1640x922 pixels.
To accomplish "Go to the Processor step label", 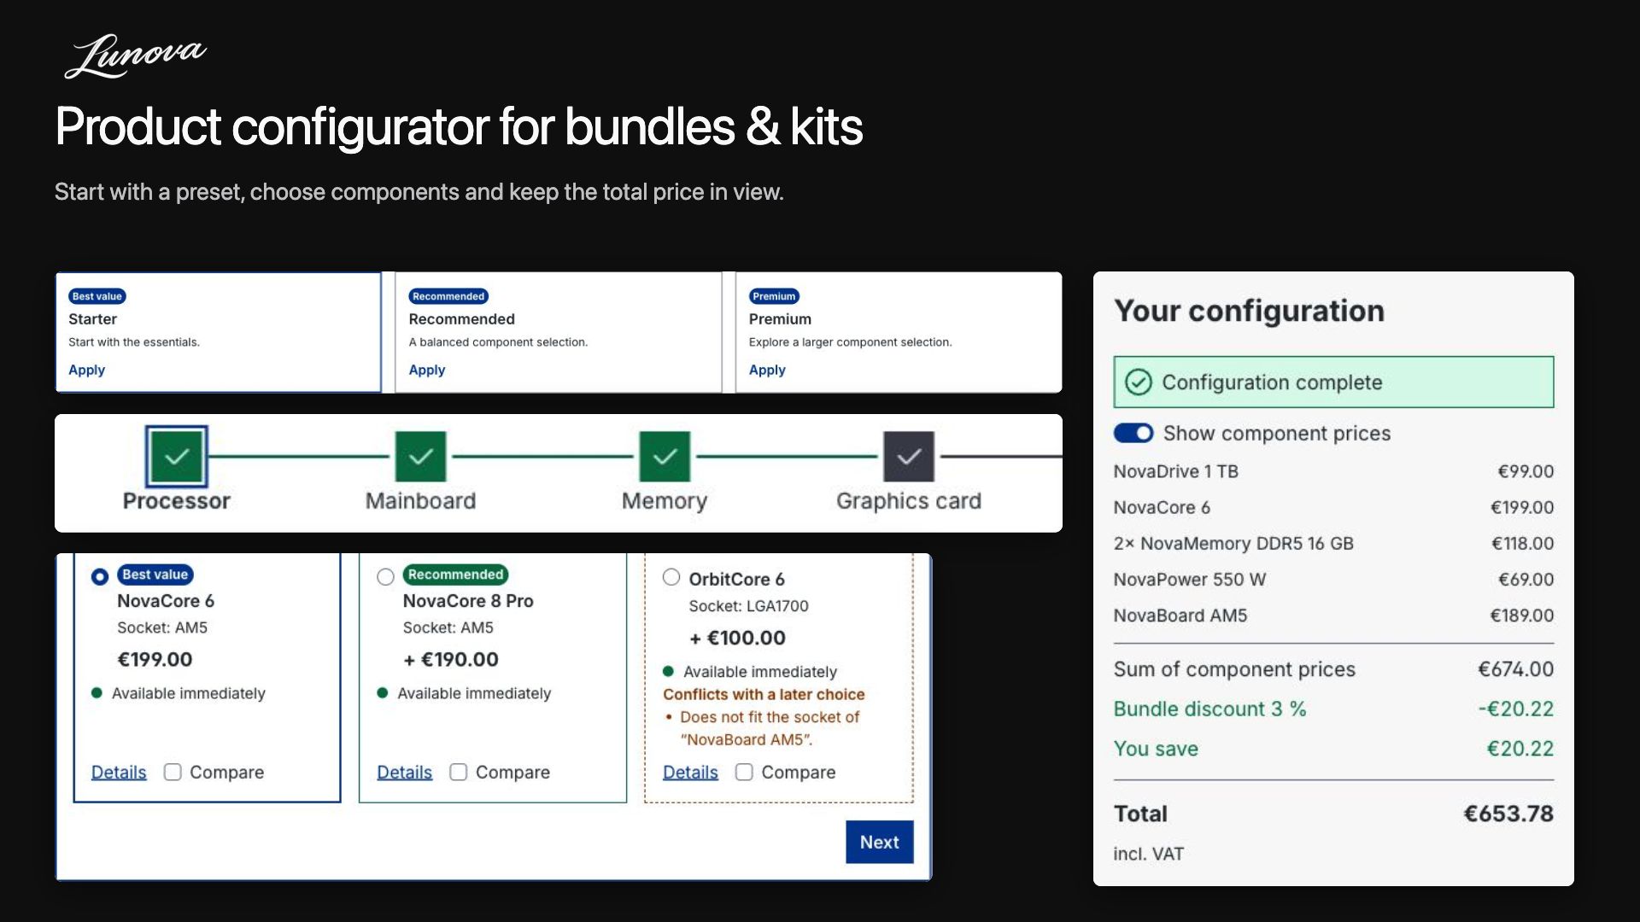I will (x=177, y=501).
